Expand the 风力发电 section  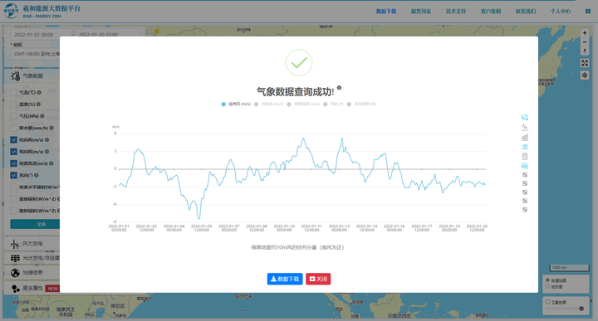(x=32, y=244)
